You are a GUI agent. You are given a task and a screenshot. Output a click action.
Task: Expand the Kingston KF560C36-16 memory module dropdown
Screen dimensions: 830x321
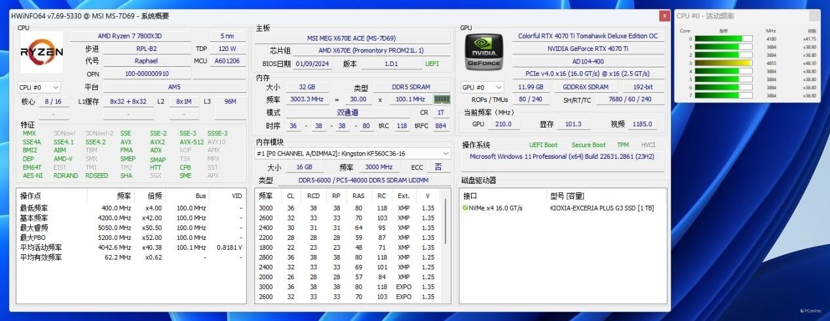click(353, 154)
